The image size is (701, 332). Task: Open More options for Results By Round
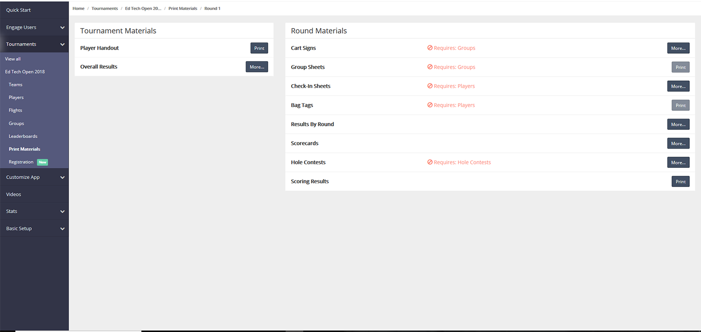tap(678, 124)
